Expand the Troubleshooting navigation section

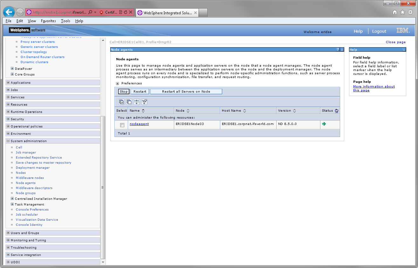point(8,247)
